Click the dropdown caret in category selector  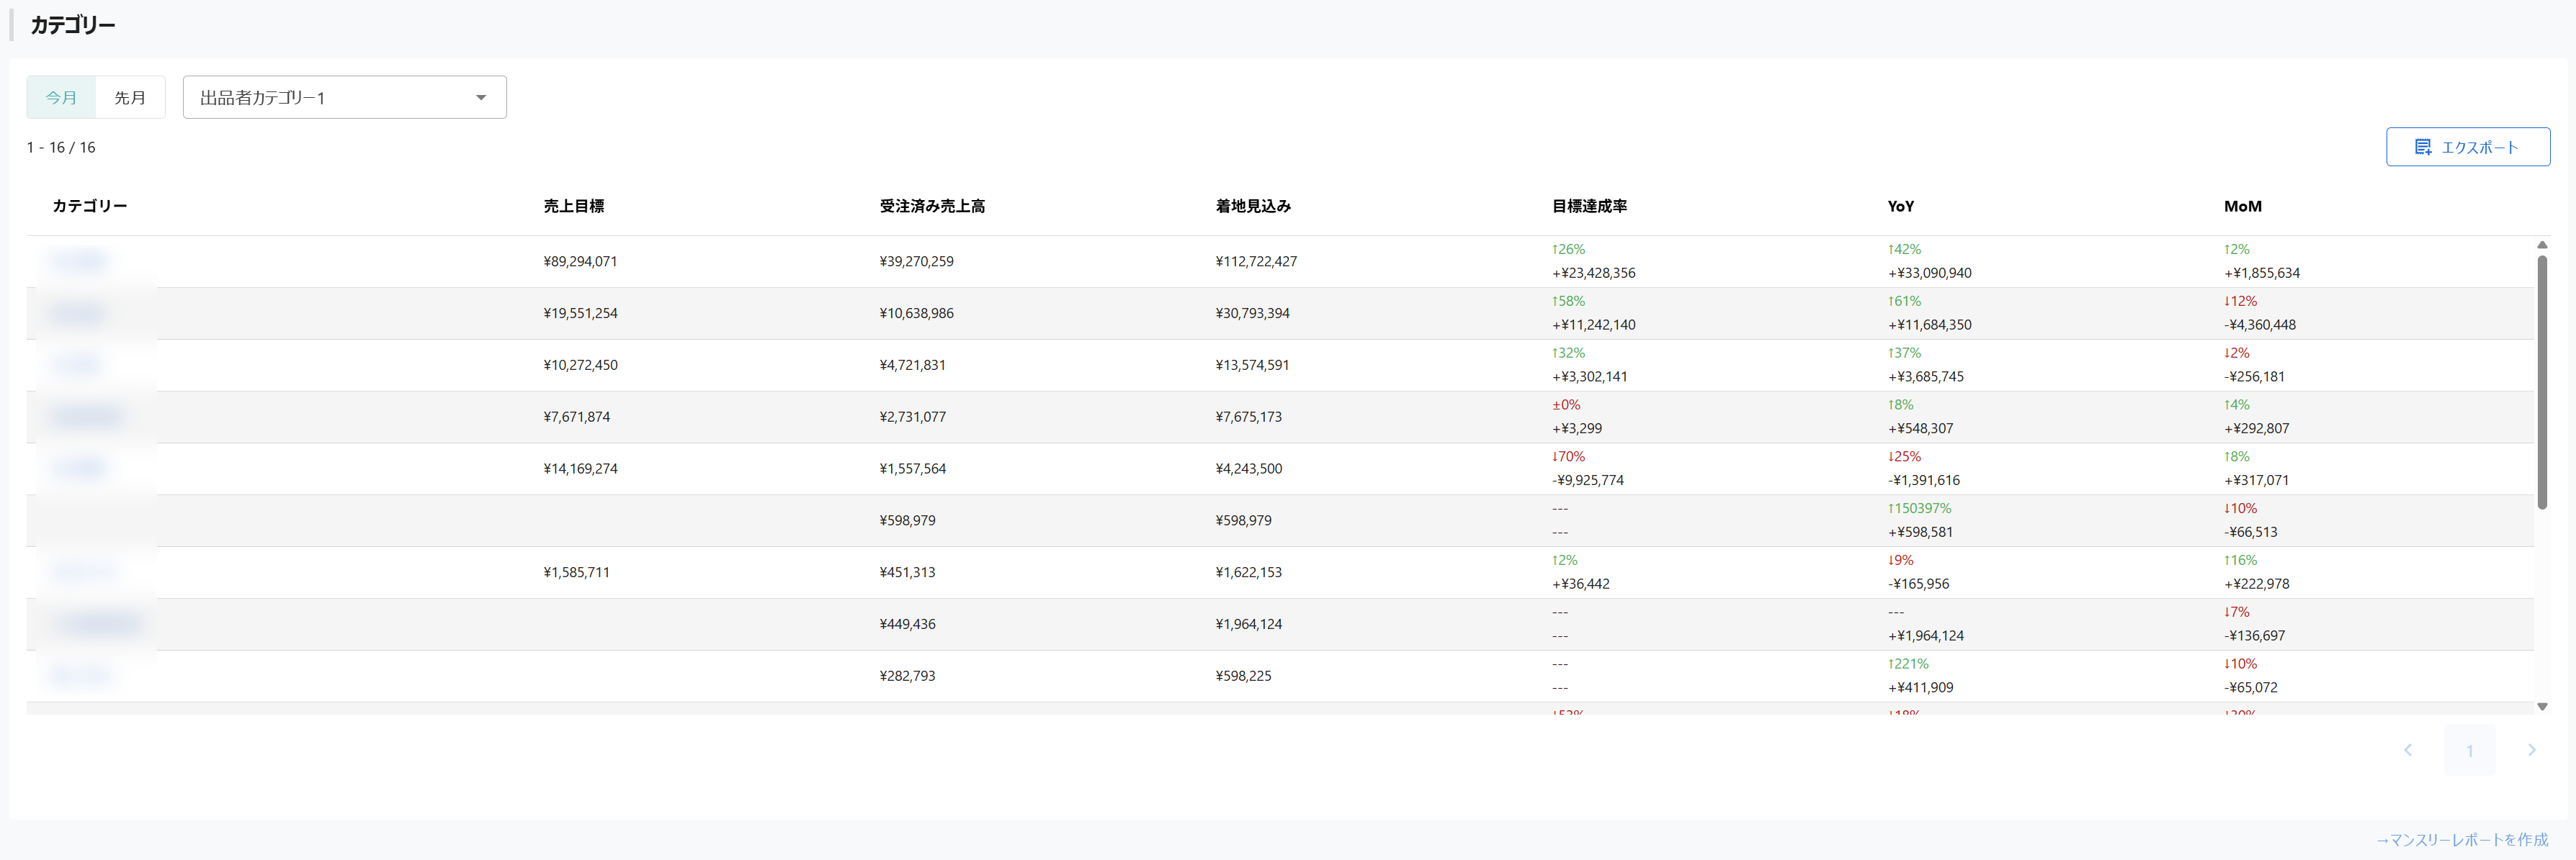click(x=481, y=97)
